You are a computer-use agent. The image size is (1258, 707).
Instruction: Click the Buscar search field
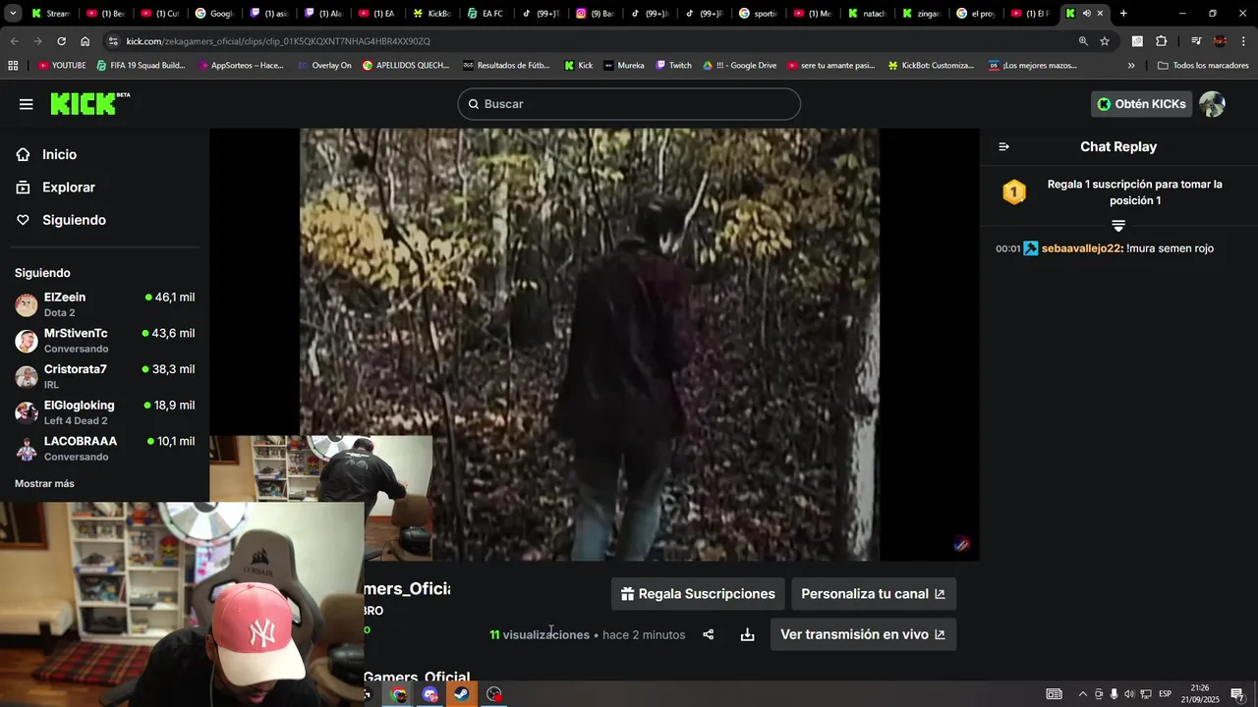point(629,104)
